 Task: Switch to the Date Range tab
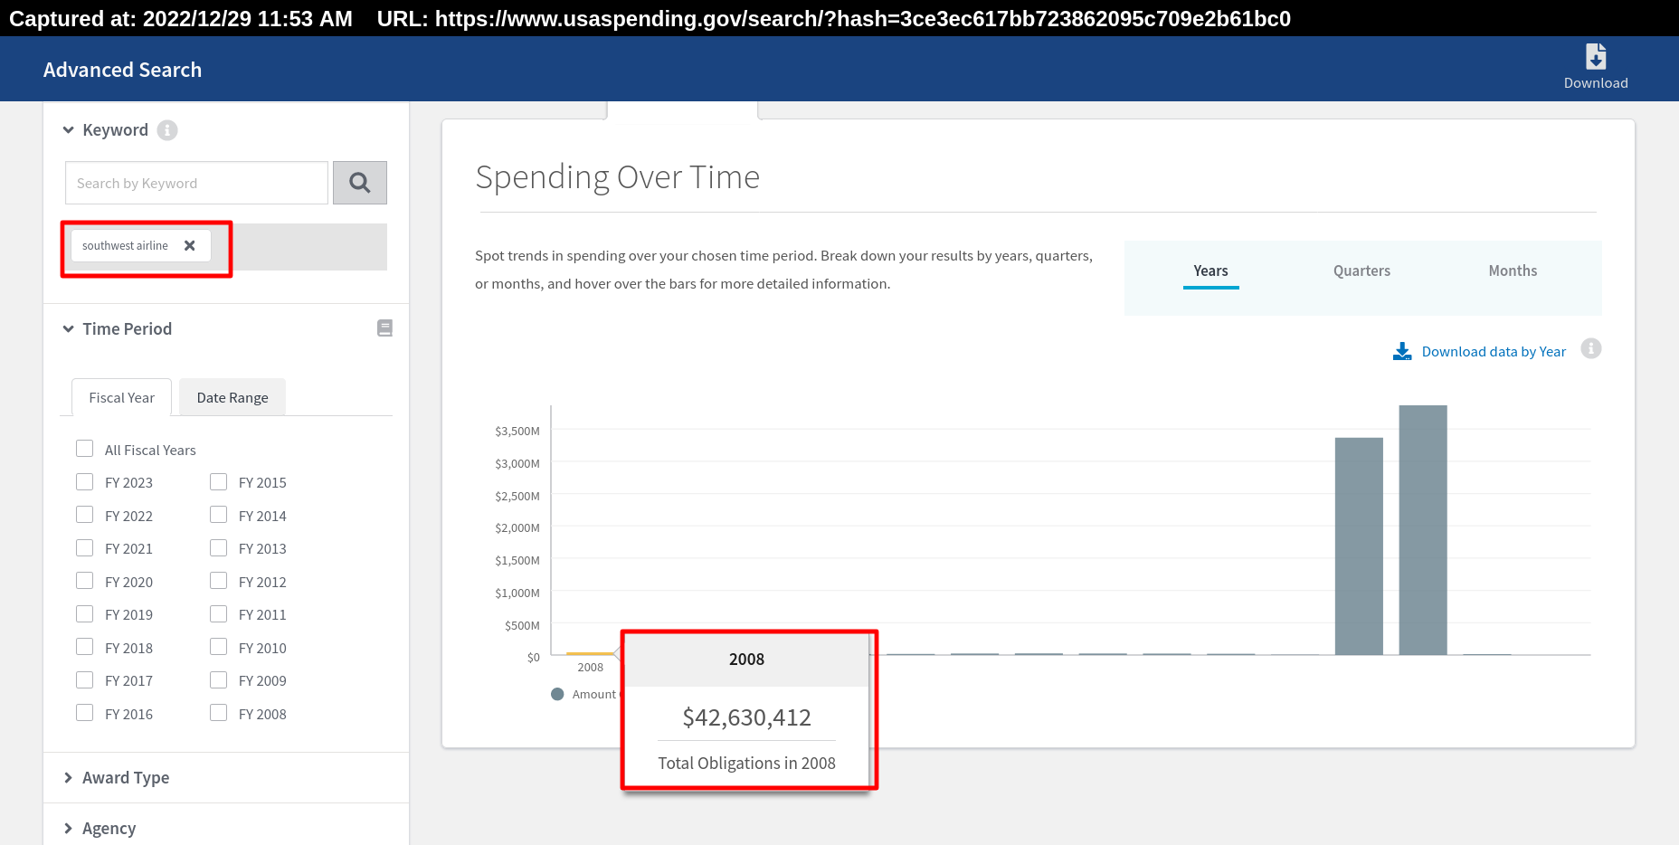(x=232, y=397)
